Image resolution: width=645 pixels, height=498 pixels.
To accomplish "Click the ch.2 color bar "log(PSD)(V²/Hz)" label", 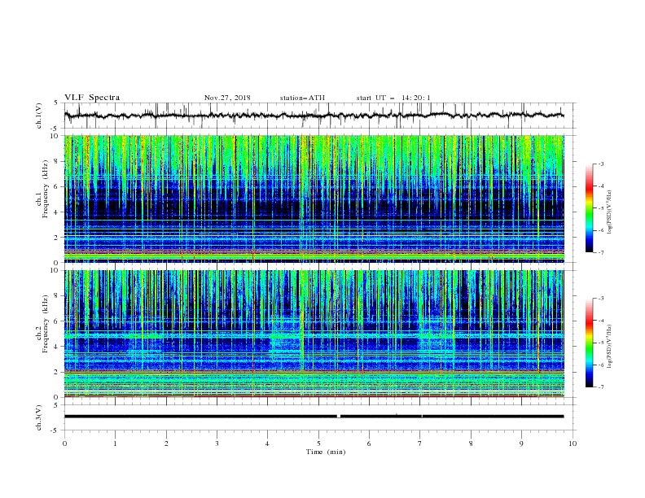I will coord(610,346).
